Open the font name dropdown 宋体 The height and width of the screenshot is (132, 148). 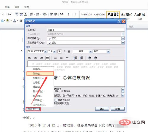[x=37, y=51]
